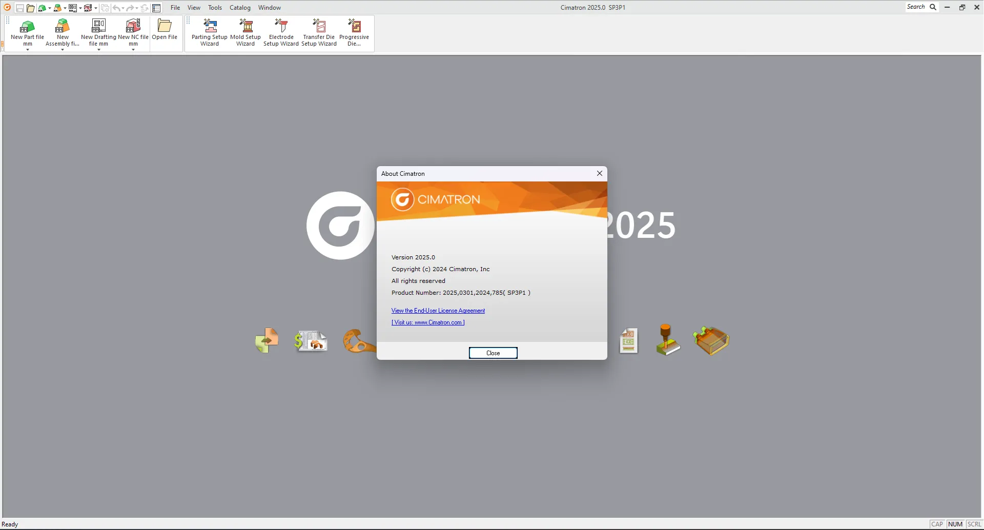This screenshot has width=984, height=530.
Task: Open the End-User License Agreement link
Action: (438, 311)
